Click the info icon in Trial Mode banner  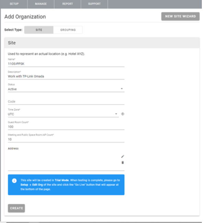14,180
